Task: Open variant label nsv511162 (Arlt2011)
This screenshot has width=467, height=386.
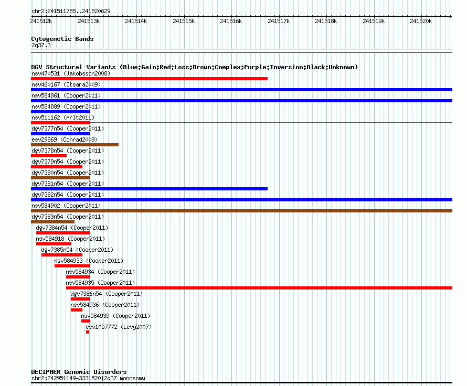Action: [63, 117]
